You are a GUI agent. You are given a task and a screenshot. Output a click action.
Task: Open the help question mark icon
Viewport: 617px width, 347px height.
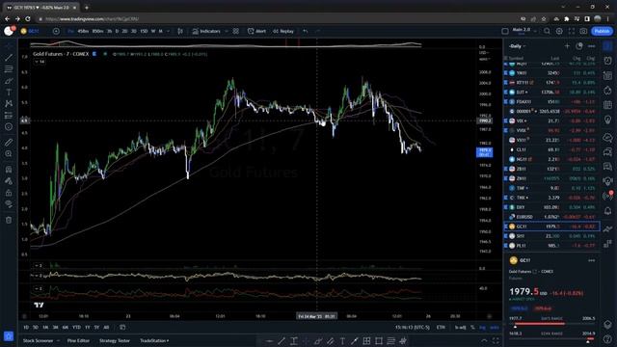(x=608, y=338)
